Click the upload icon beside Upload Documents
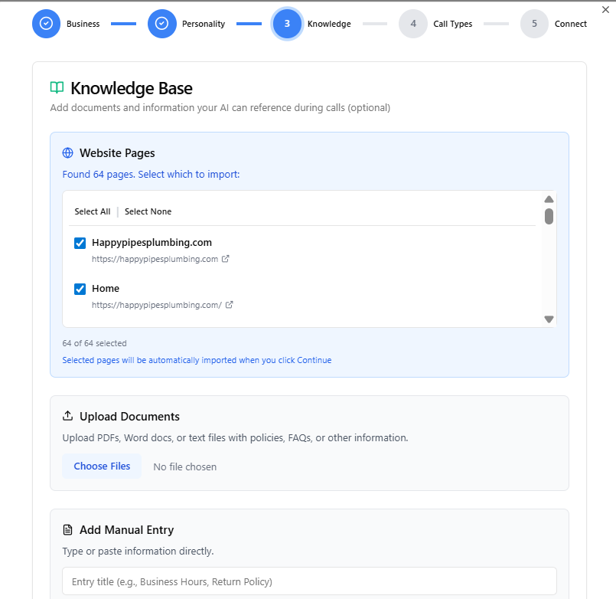Screen dimensions: 616x599 tap(69, 415)
